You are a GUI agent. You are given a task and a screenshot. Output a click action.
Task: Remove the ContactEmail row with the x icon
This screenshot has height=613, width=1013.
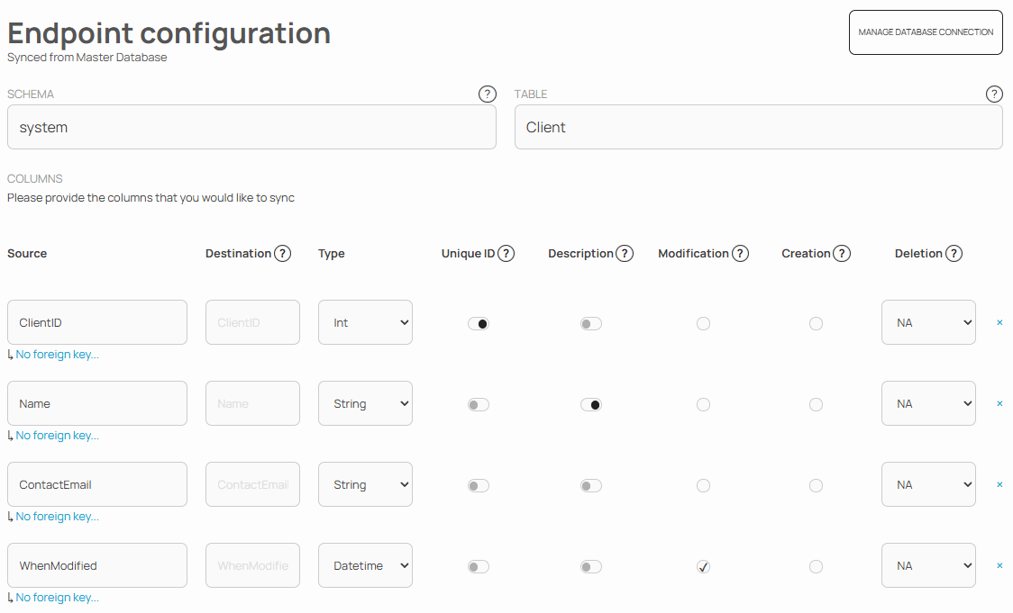point(999,484)
